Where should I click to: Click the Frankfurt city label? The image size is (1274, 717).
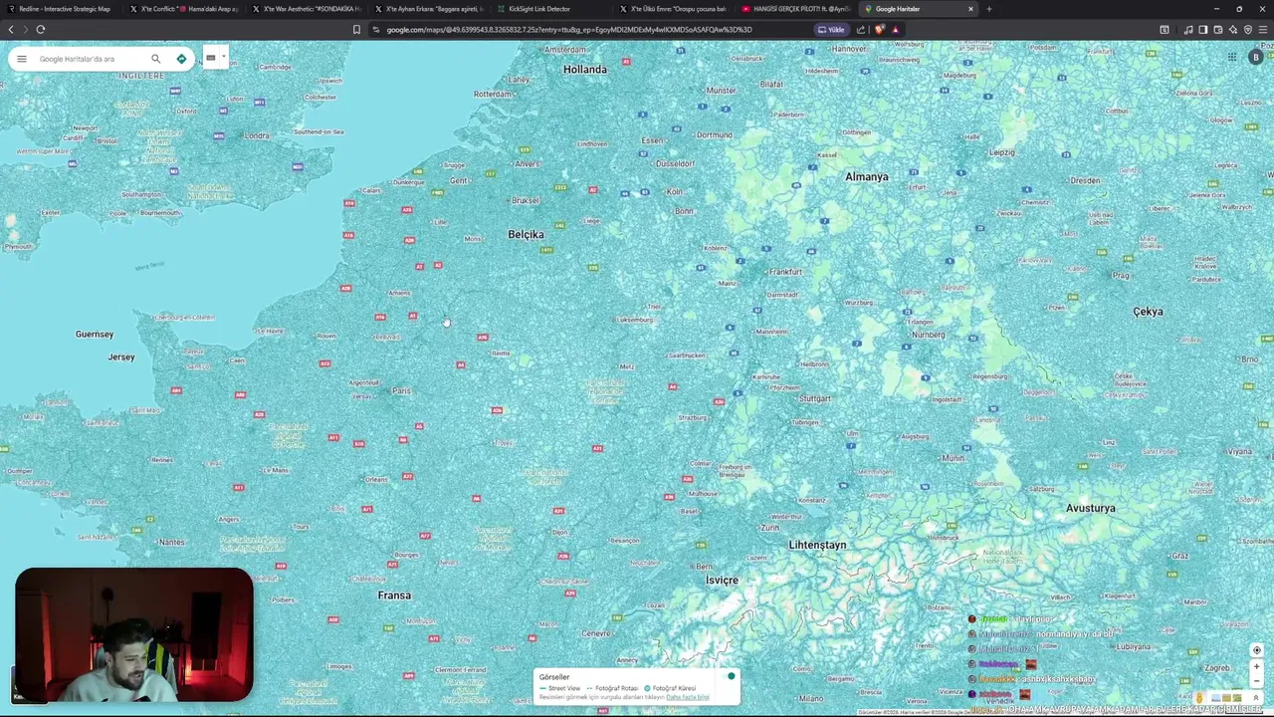click(784, 271)
